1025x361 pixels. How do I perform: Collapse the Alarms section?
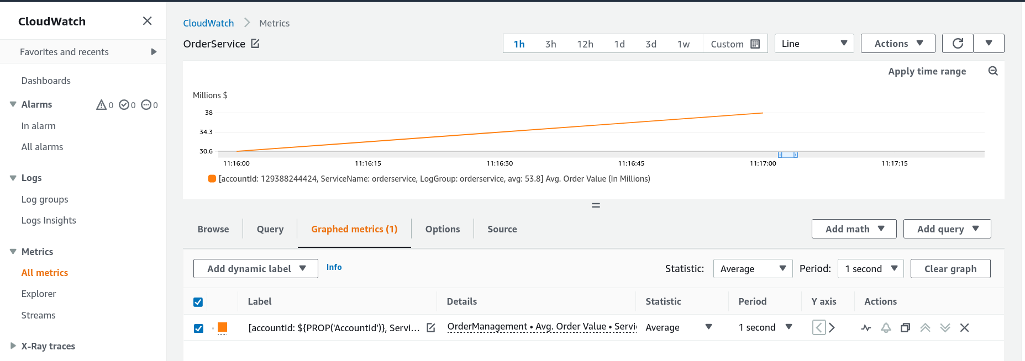click(x=13, y=104)
